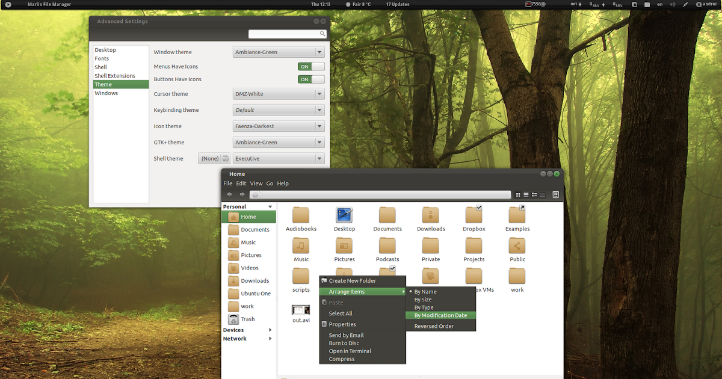Open the Cursor theme dropdown showing DMZ-White
This screenshot has height=379, width=722.
point(278,94)
